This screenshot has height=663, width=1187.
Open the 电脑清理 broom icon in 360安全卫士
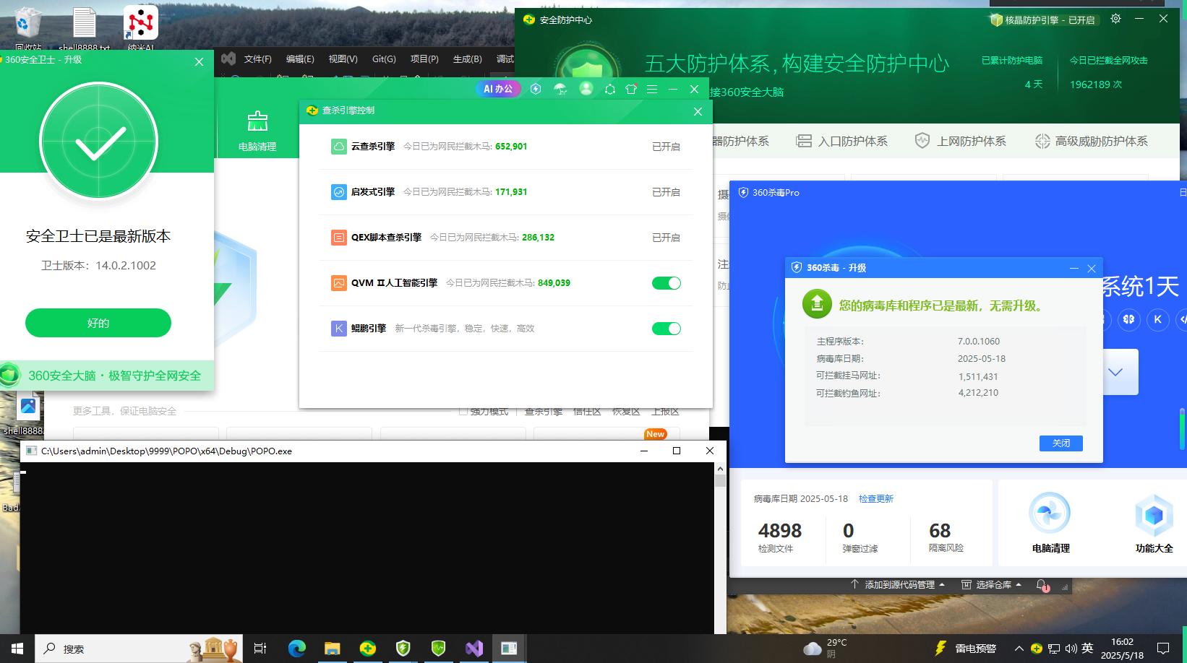(257, 121)
